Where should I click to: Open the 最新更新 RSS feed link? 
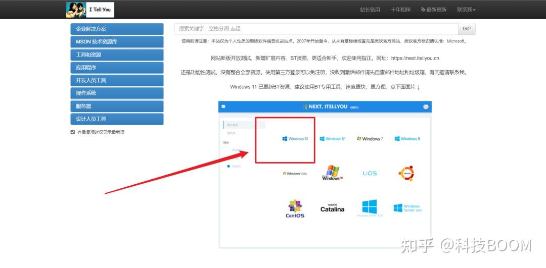434,10
